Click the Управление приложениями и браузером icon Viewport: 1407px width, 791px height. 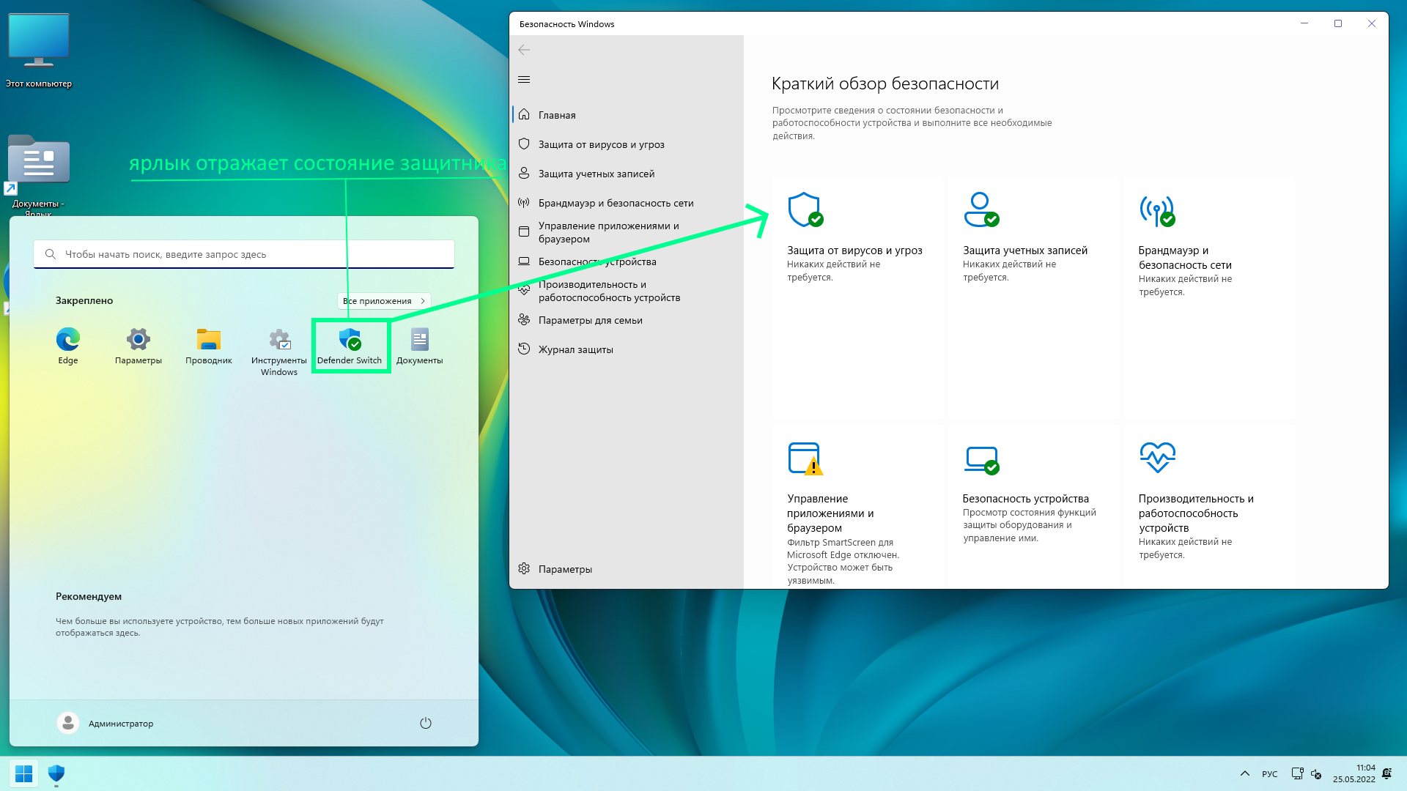click(803, 457)
